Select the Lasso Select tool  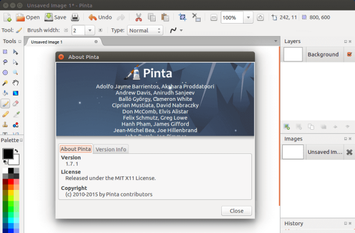[x=5, y=62]
